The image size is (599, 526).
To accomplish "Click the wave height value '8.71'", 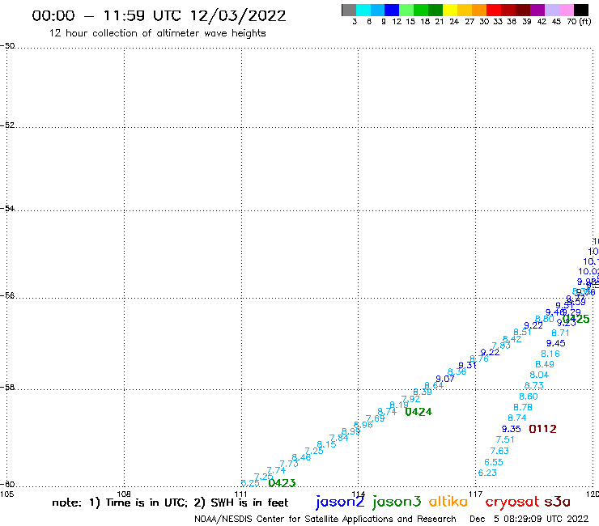I will 560,333.
